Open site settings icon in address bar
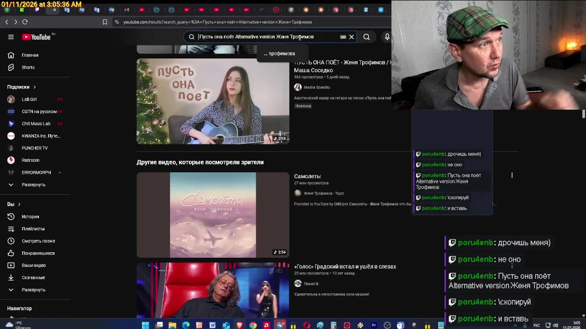The height and width of the screenshot is (329, 586). pos(117,22)
